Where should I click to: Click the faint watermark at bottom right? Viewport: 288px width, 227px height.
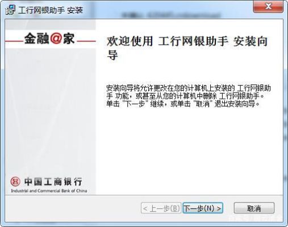[x=255, y=218]
